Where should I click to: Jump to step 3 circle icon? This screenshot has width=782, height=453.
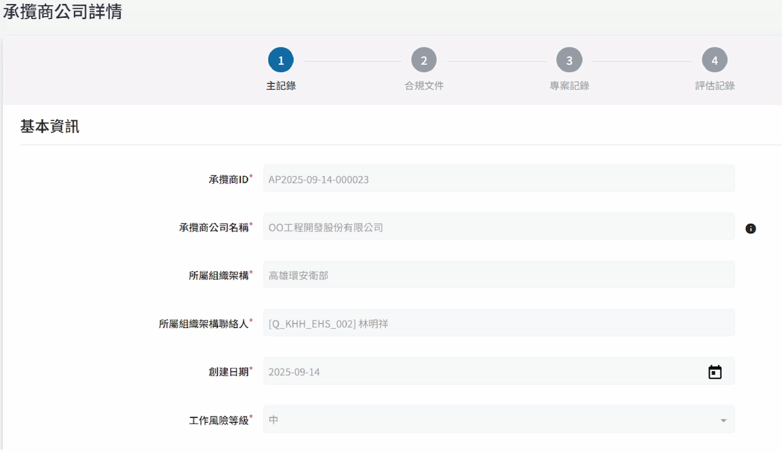[x=569, y=60]
